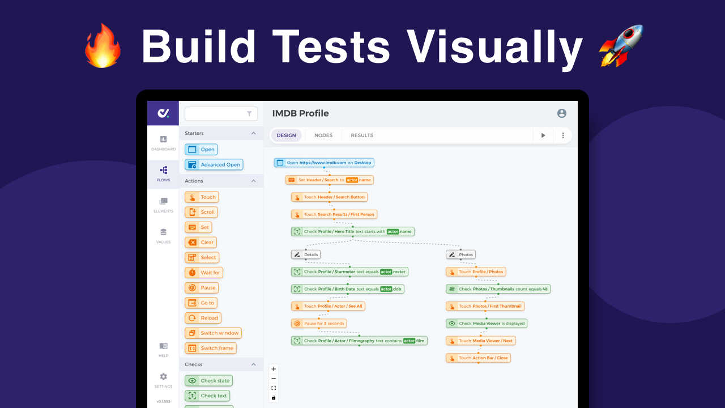Toggle the canvas lock control

coord(274,398)
